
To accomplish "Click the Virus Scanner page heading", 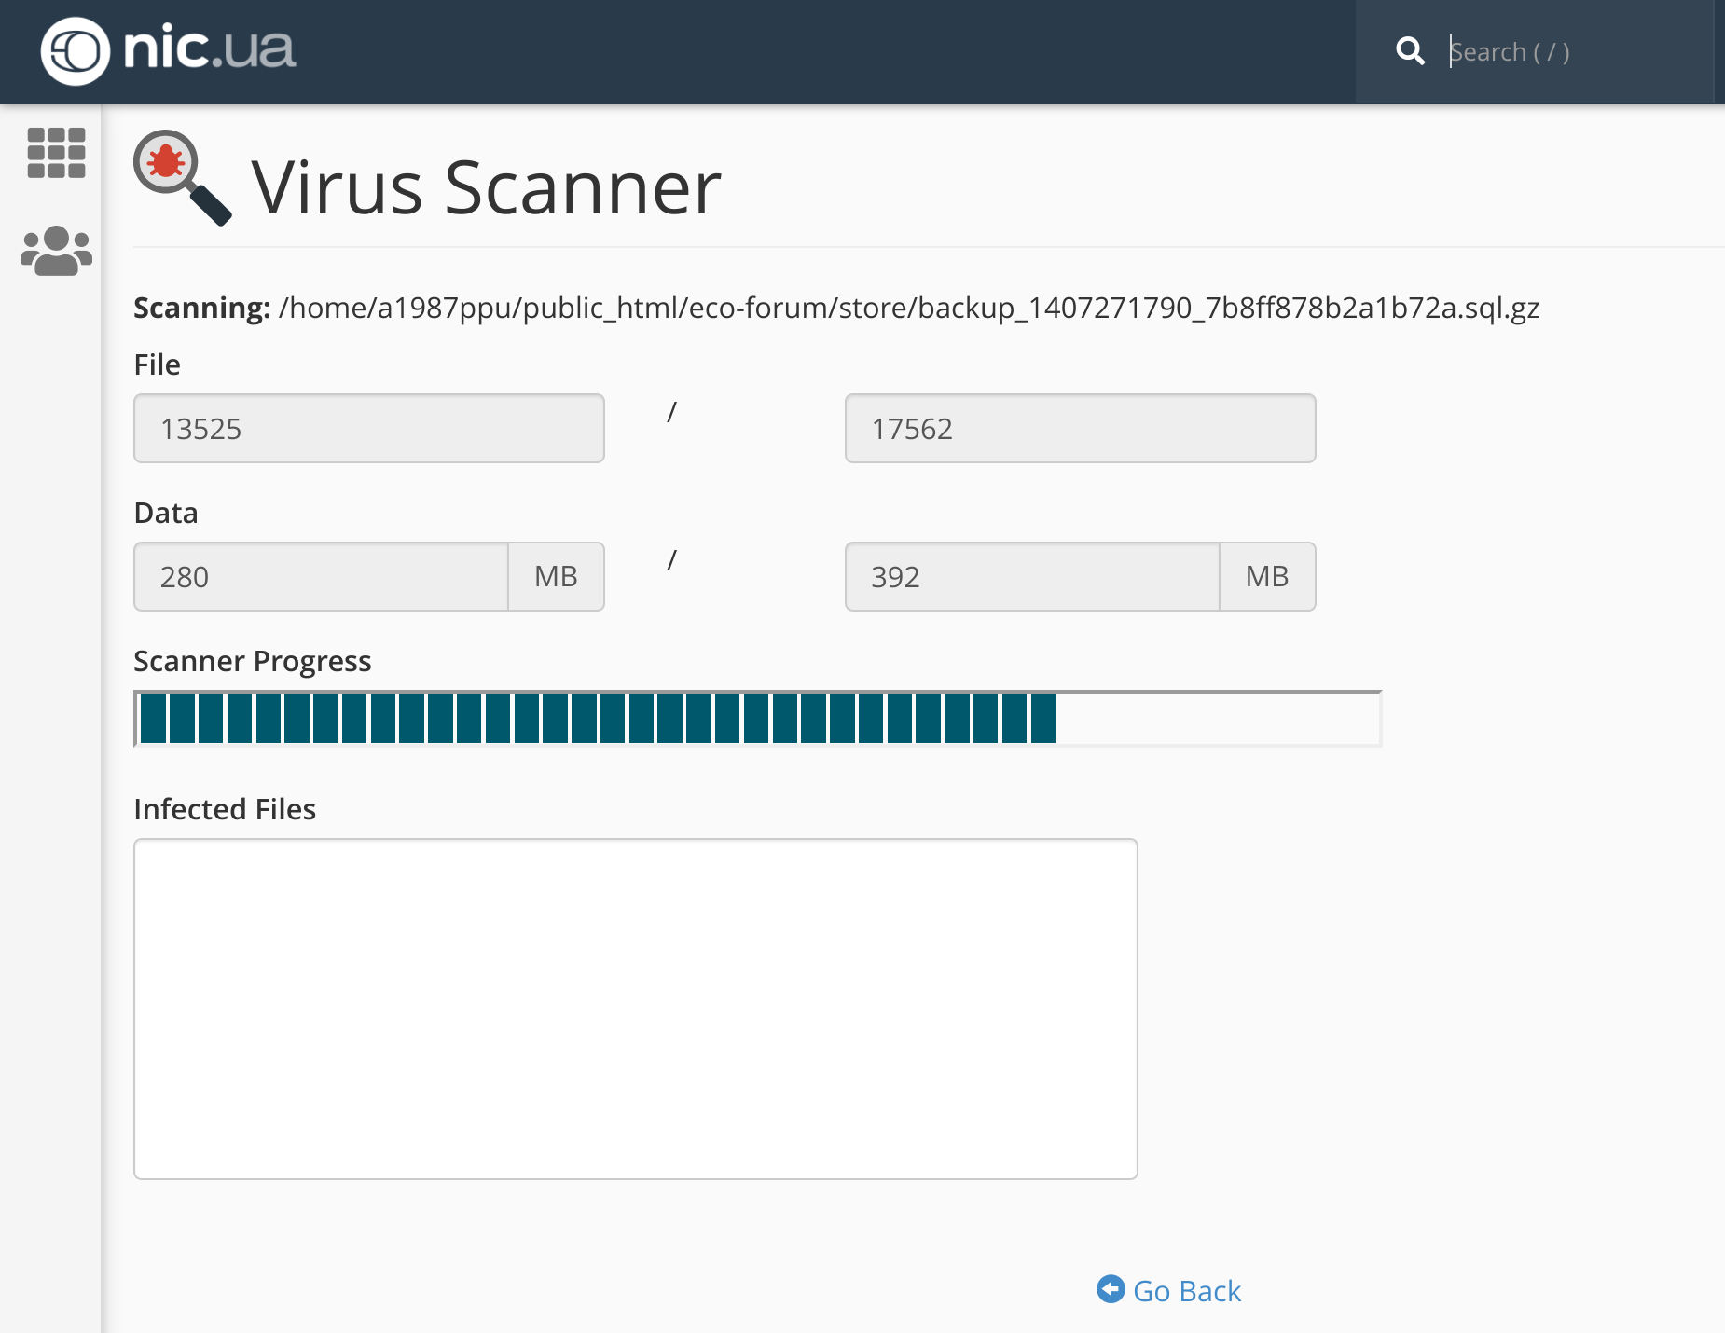I will pyautogui.click(x=486, y=187).
